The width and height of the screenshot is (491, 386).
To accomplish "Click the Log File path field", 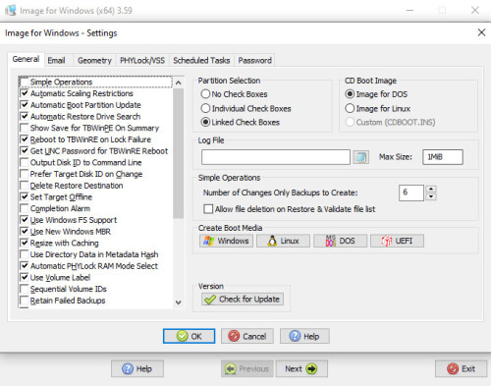I will point(276,157).
